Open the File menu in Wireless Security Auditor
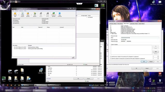Image resolution: width=165 pixels, height=92 pixels. click(13, 11)
